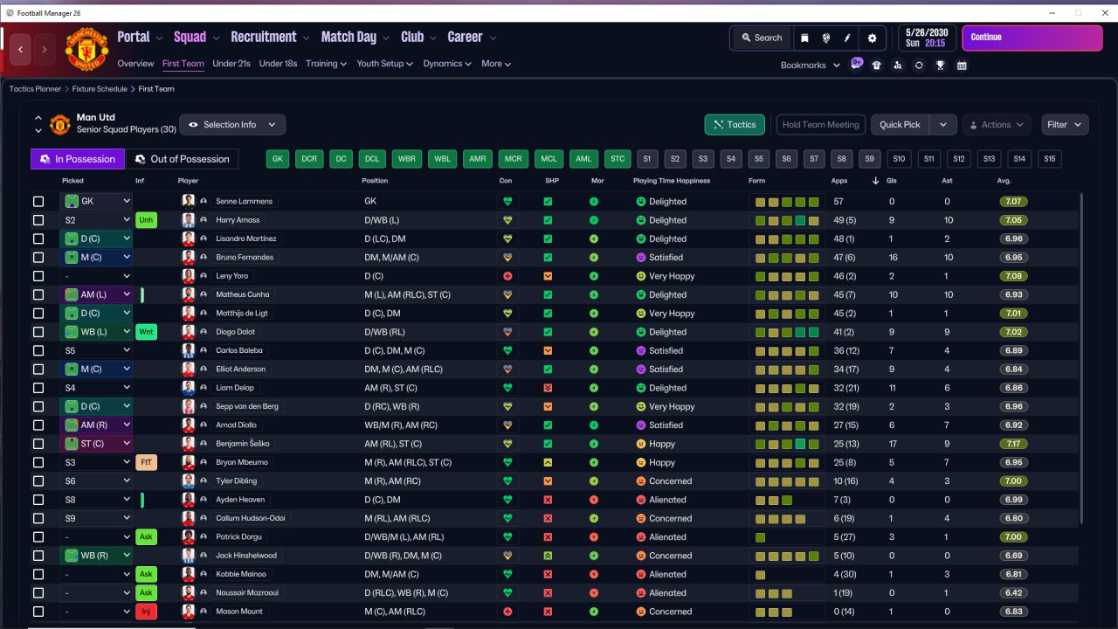The height and width of the screenshot is (629, 1118).
Task: Click the bookmark icon next to Search
Action: pyautogui.click(x=804, y=38)
